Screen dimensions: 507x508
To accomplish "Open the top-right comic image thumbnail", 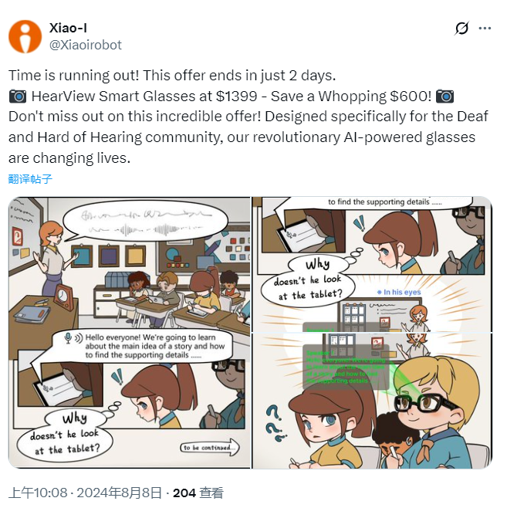I will 372,264.
